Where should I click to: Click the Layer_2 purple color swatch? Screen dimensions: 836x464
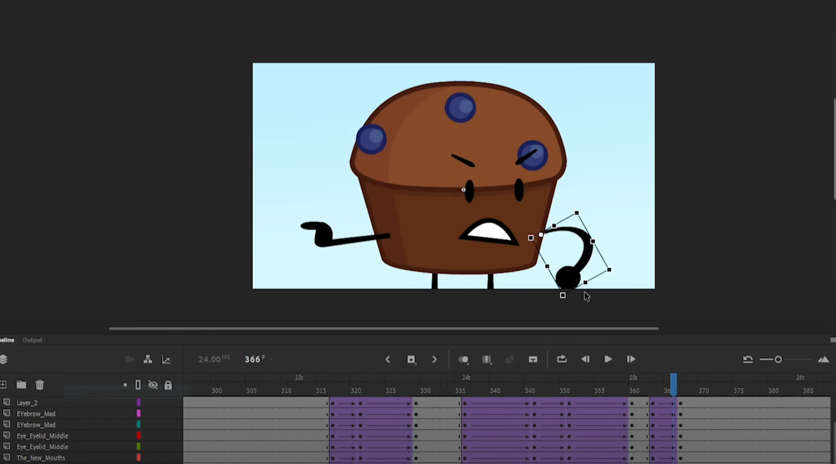point(138,403)
